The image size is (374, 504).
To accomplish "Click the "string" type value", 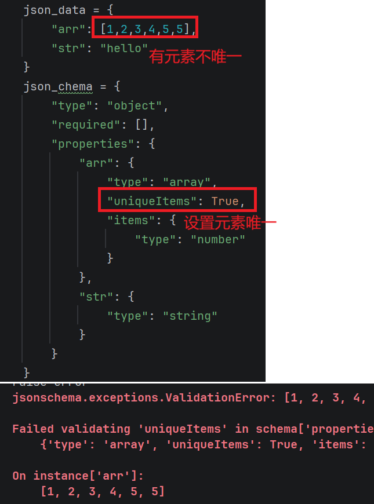I will (190, 316).
